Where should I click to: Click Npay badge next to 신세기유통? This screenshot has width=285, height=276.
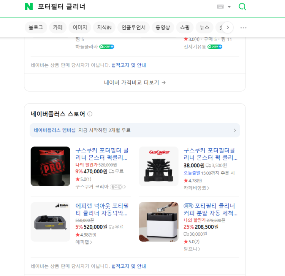click(x=215, y=47)
